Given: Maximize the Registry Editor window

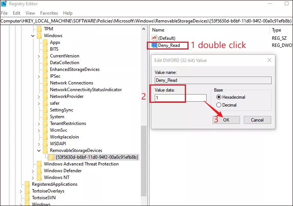Looking at the screenshot, I should coord(287,3).
